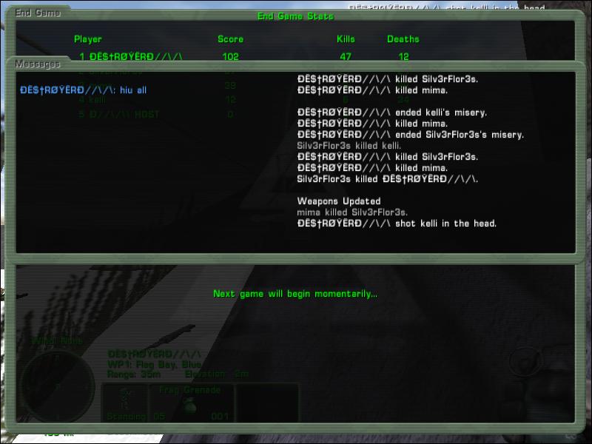Click the Elevation HUD readout
This screenshot has width=592, height=444.
coord(217,374)
